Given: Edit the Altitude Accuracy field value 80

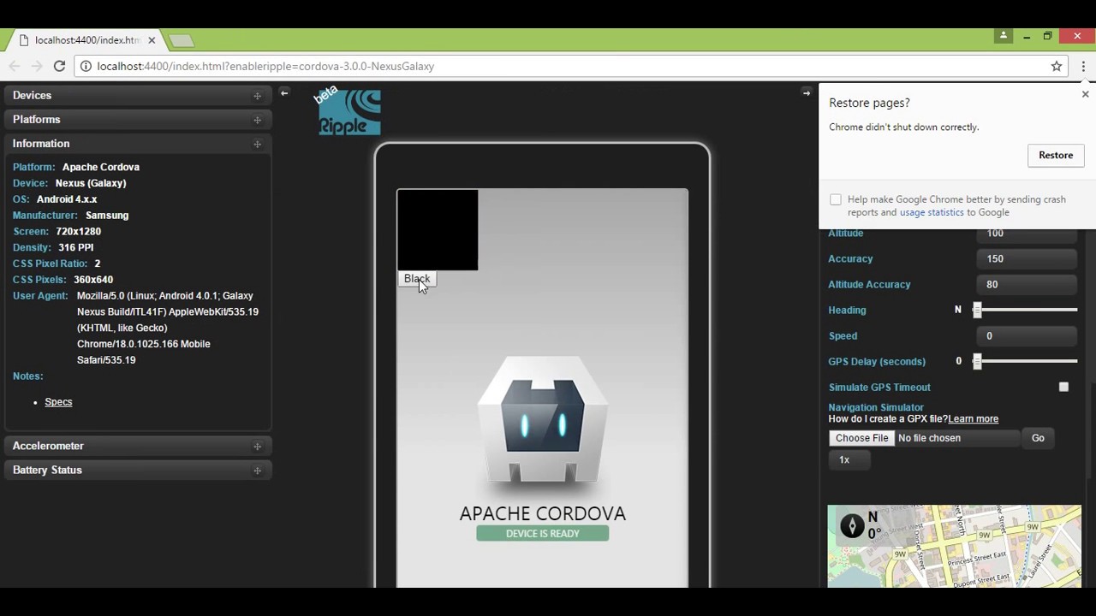Looking at the screenshot, I should pyautogui.click(x=1027, y=284).
